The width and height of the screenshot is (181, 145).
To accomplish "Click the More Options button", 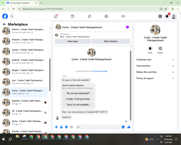I will tap(111, 41).
